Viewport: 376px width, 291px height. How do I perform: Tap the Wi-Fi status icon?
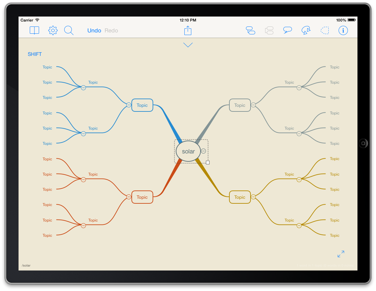(37, 20)
